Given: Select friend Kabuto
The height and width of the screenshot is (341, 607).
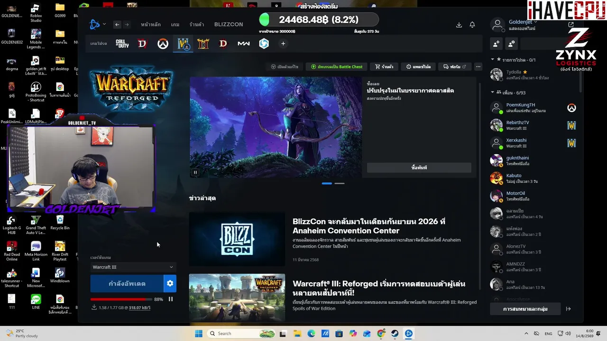Looking at the screenshot, I should pyautogui.click(x=533, y=179).
